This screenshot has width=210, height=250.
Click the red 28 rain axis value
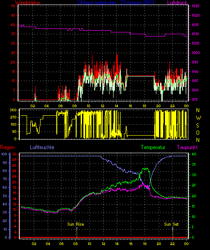click(x=14, y=159)
